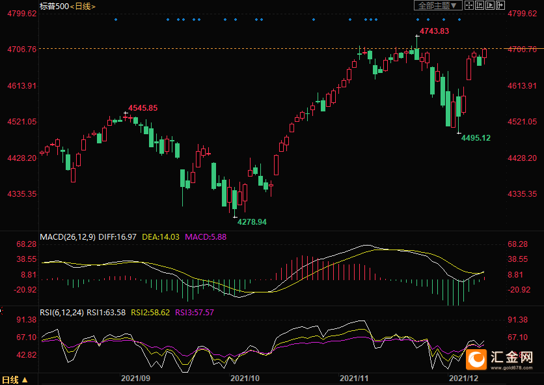Click the 2021/09 date label
The image size is (544, 385).
click(x=135, y=378)
